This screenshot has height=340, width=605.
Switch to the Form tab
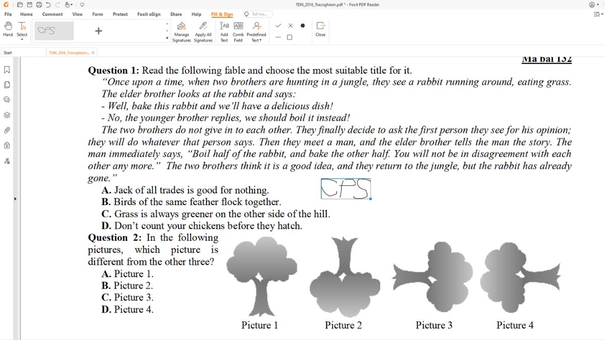coord(98,14)
